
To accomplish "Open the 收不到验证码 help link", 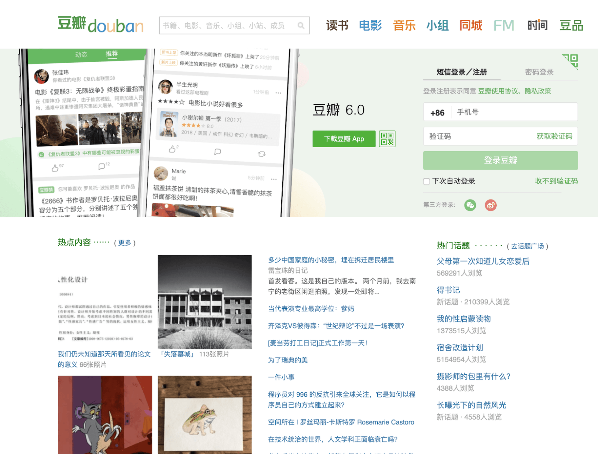I will click(x=556, y=181).
